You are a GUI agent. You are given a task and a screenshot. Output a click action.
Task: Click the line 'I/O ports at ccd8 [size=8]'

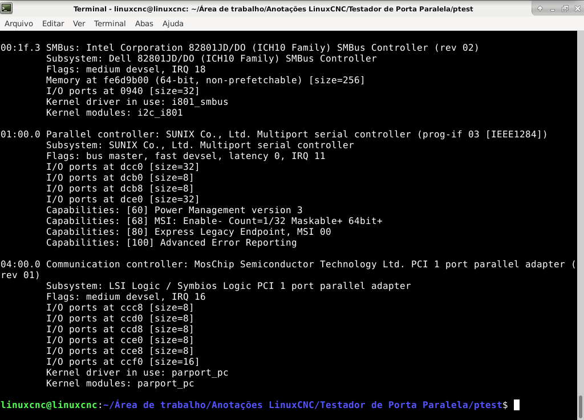coord(120,329)
